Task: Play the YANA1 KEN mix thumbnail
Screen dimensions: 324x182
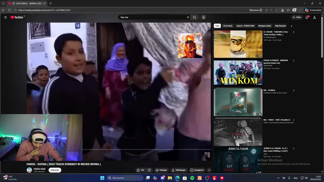Action: (238, 132)
